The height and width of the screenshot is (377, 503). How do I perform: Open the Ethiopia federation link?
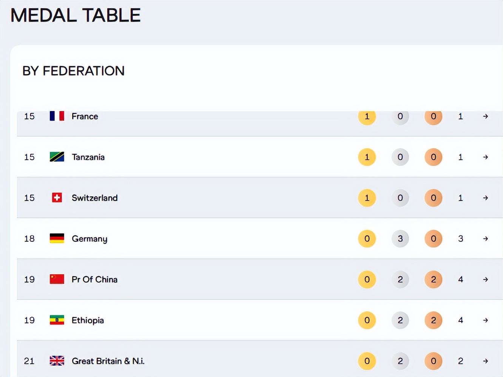click(x=88, y=320)
